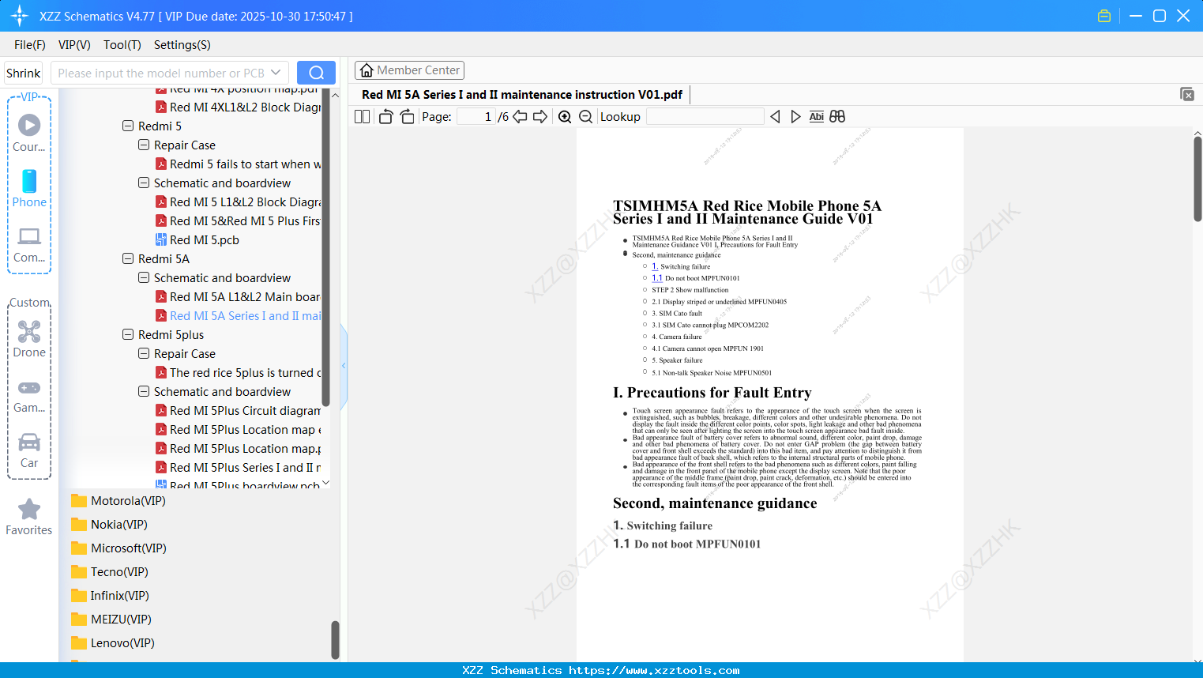The image size is (1203, 678).
Task: Open the Lenovo(VIP) folder
Action: (113, 643)
